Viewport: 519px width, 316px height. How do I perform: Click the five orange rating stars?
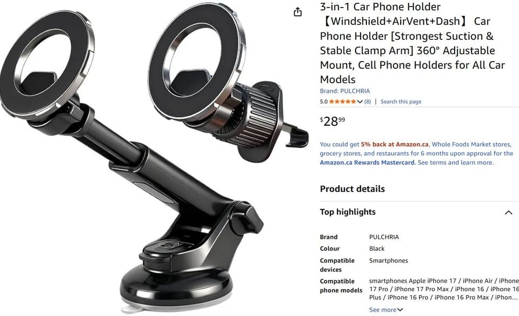[x=343, y=102]
